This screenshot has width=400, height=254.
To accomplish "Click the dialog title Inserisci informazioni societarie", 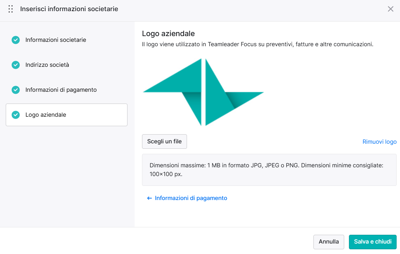I will pos(69,9).
